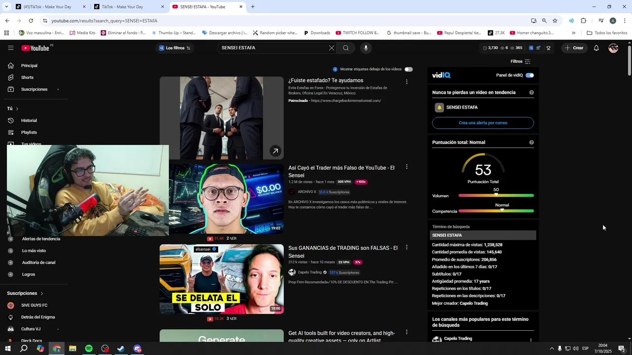The height and width of the screenshot is (355, 632).
Task: Clear the SENSEI ESTAFA search text
Action: pyautogui.click(x=332, y=48)
